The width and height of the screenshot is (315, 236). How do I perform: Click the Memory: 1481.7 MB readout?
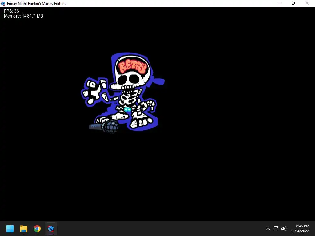[x=23, y=16]
